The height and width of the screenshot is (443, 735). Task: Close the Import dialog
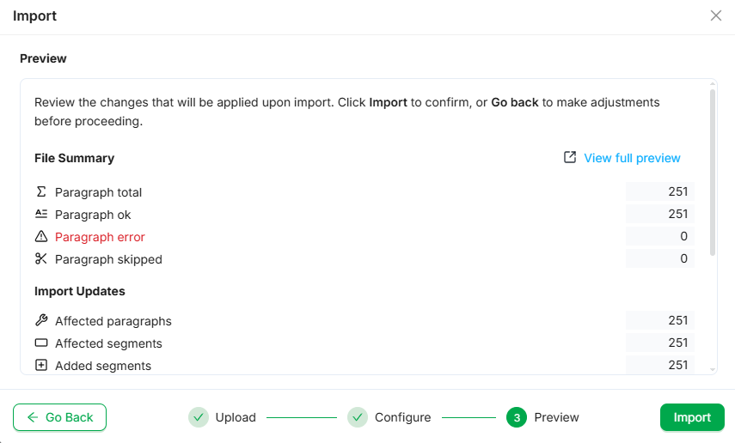point(716,15)
